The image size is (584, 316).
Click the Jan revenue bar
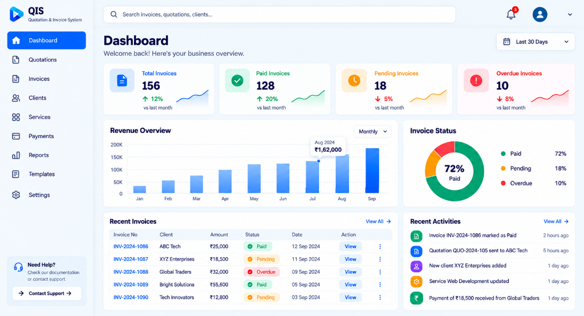coord(139,189)
